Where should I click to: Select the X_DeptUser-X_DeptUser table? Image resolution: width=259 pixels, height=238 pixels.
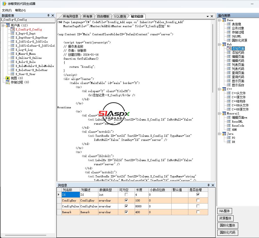pos(32,38)
